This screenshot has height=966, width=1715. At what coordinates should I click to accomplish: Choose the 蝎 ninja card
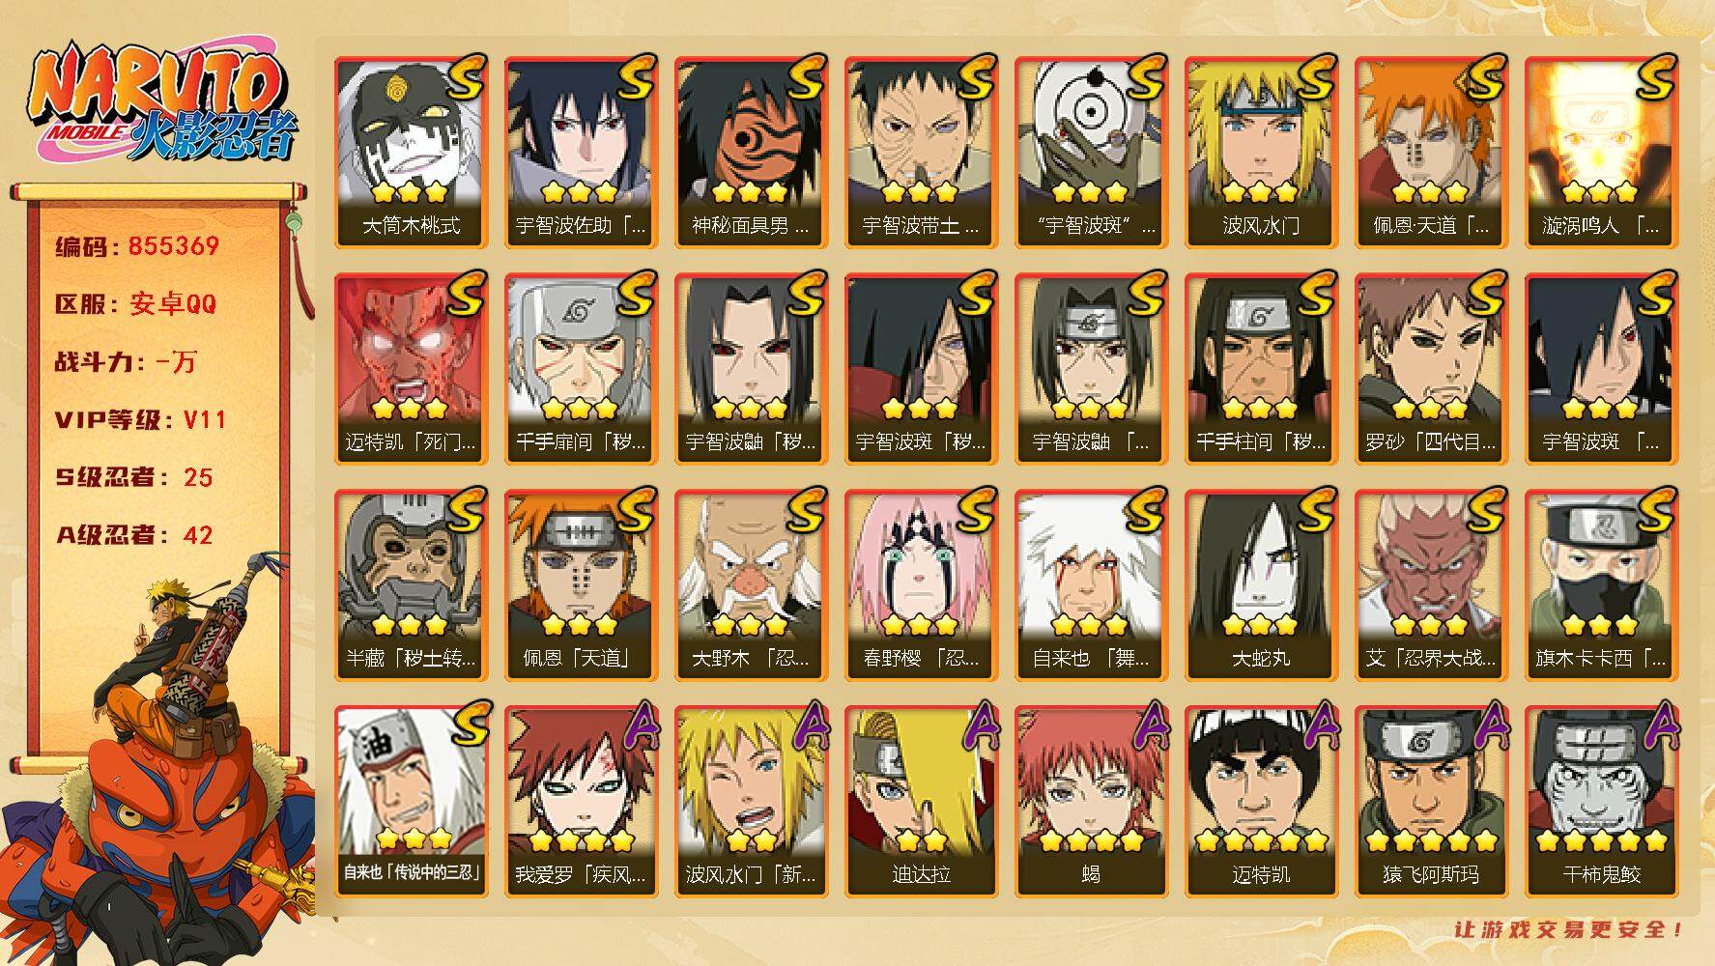1091,801
